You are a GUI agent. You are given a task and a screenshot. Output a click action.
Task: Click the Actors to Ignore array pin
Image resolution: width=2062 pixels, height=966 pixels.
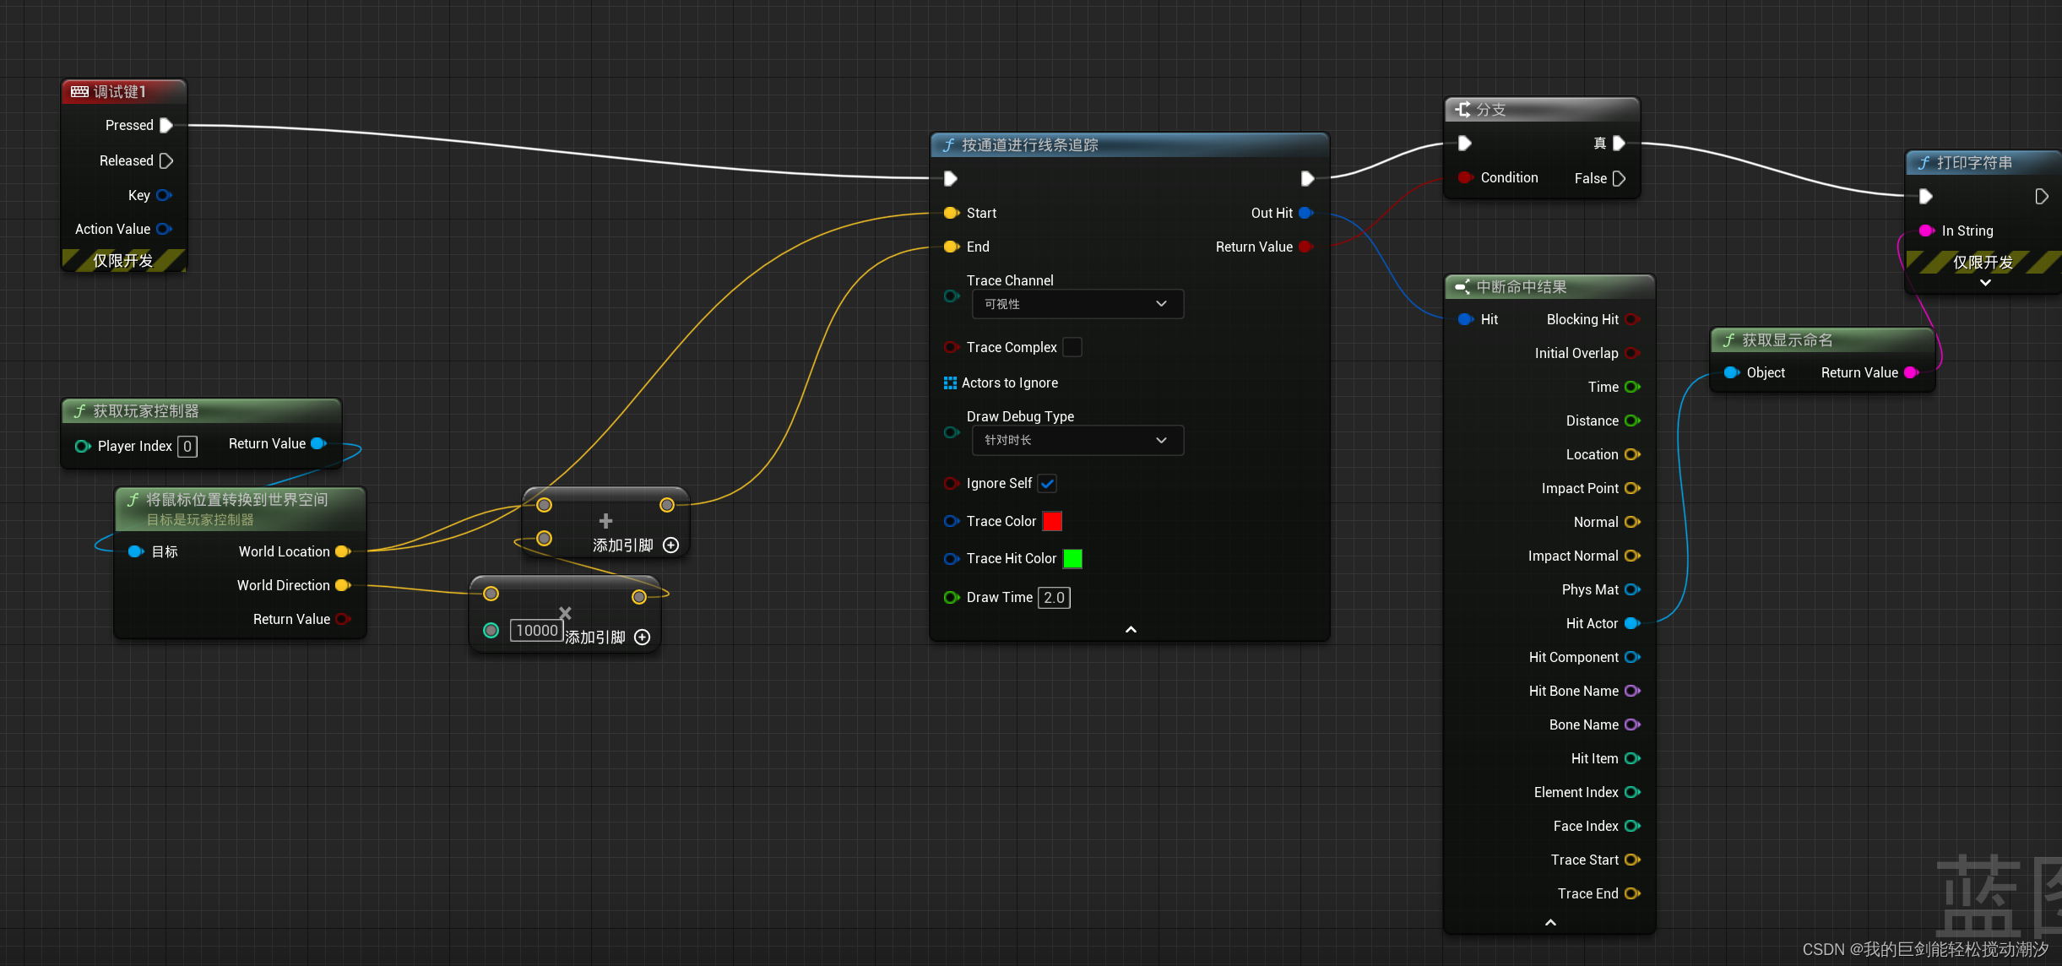click(x=950, y=383)
